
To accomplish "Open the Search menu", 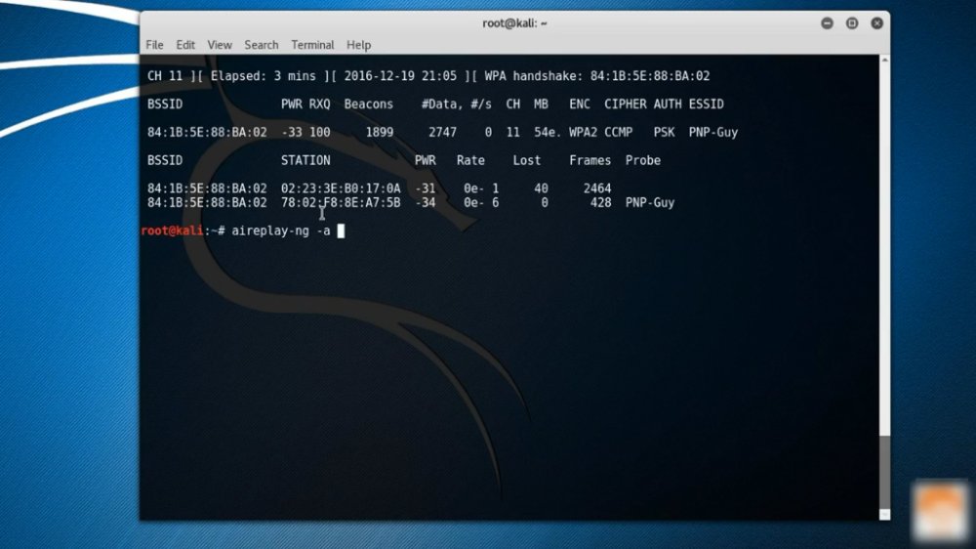I will tap(261, 45).
